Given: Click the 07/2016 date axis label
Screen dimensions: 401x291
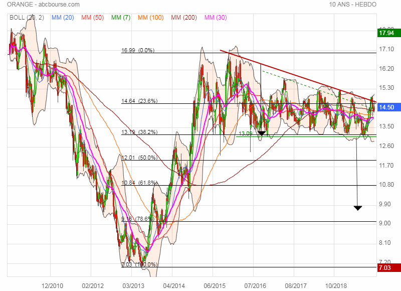Looking at the screenshot, I should 255,285.
